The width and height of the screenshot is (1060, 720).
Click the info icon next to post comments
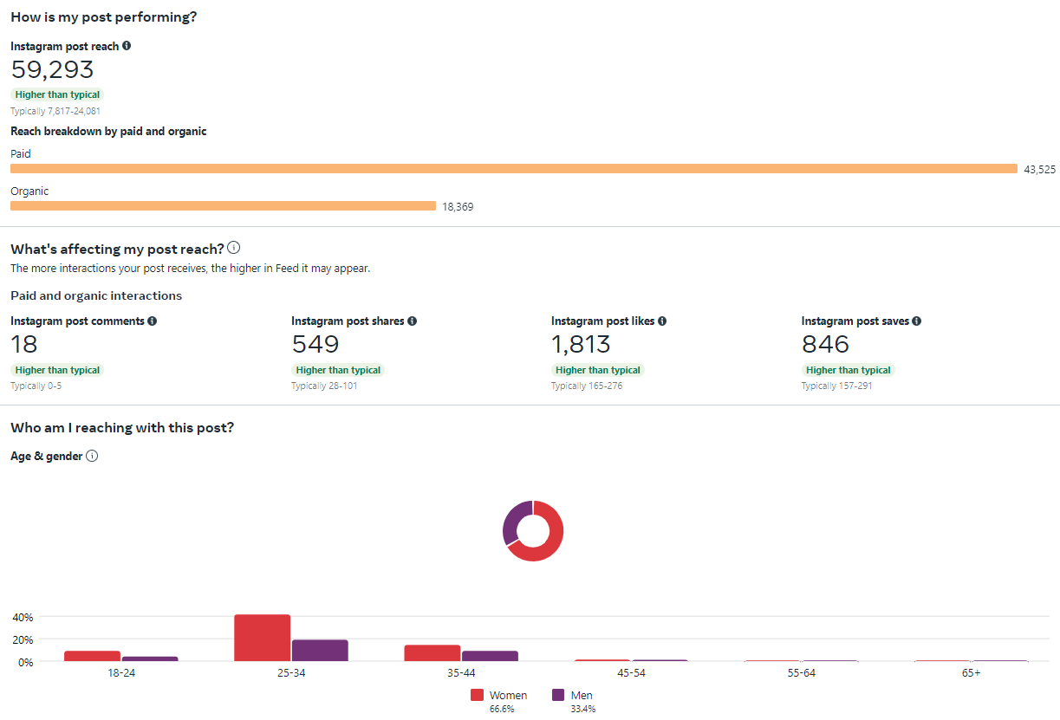(153, 321)
